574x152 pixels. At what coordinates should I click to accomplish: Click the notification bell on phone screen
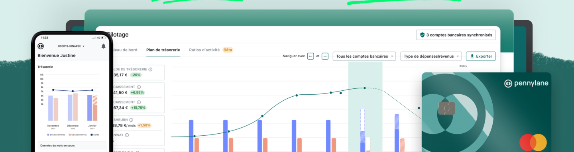pyautogui.click(x=104, y=46)
